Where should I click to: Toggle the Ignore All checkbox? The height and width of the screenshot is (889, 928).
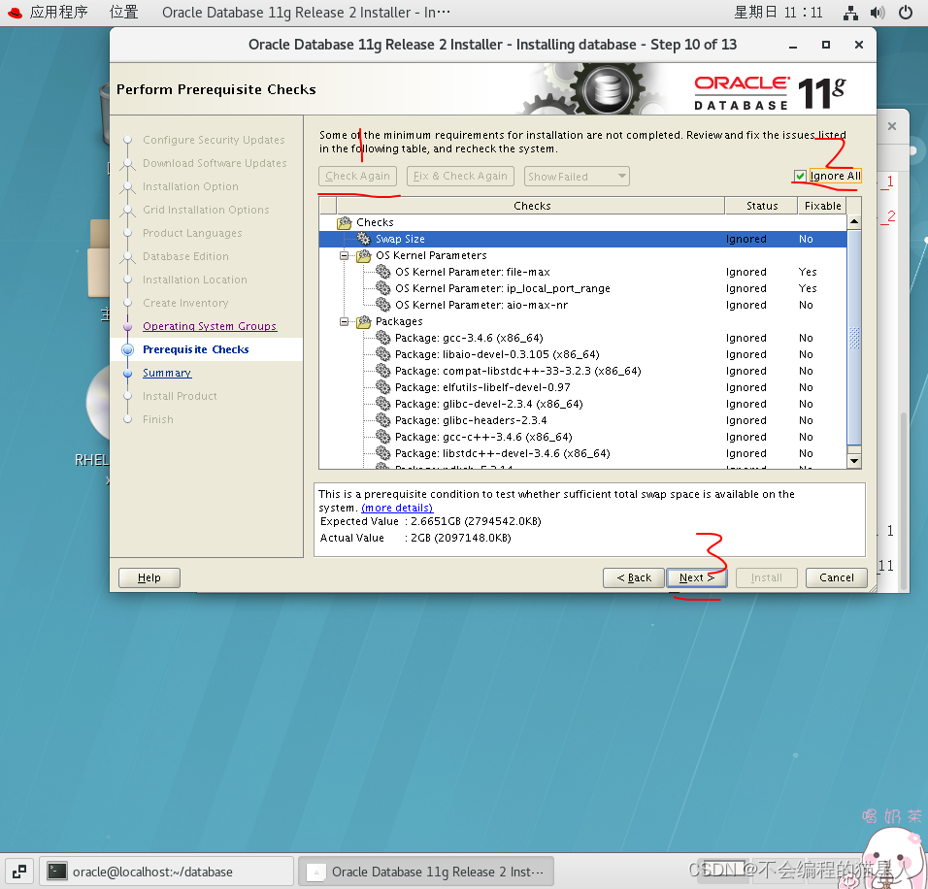[x=800, y=176]
